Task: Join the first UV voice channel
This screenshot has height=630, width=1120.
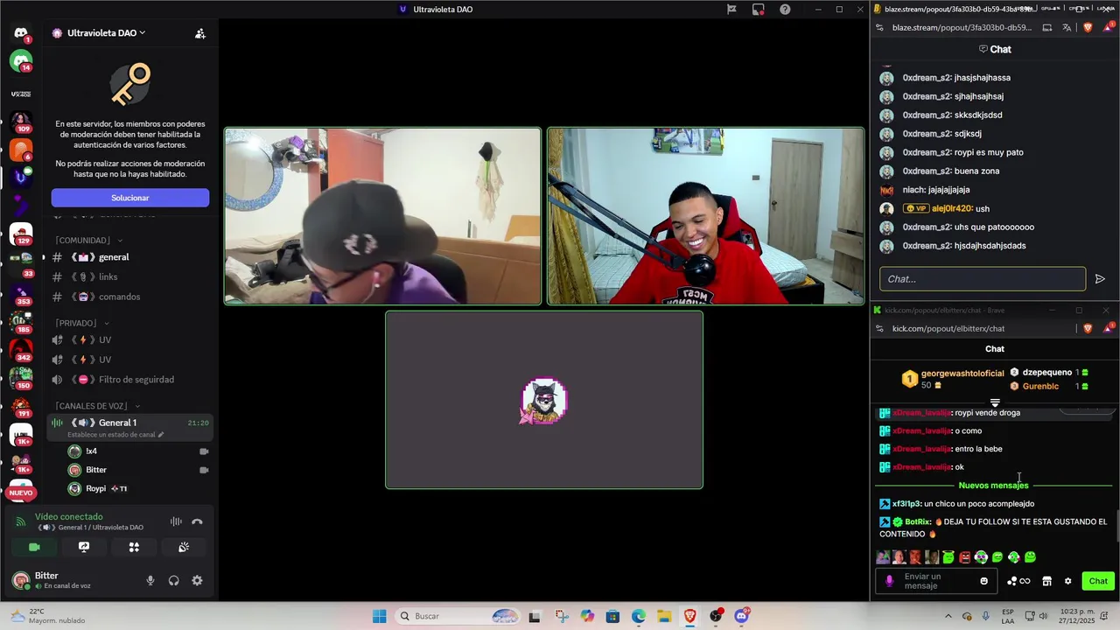Action: pyautogui.click(x=129, y=339)
